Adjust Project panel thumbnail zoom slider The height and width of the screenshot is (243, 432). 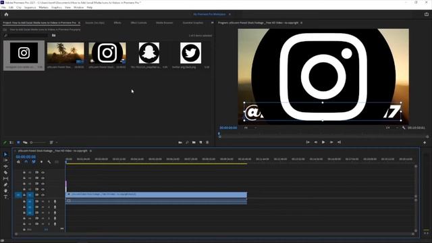pos(38,142)
